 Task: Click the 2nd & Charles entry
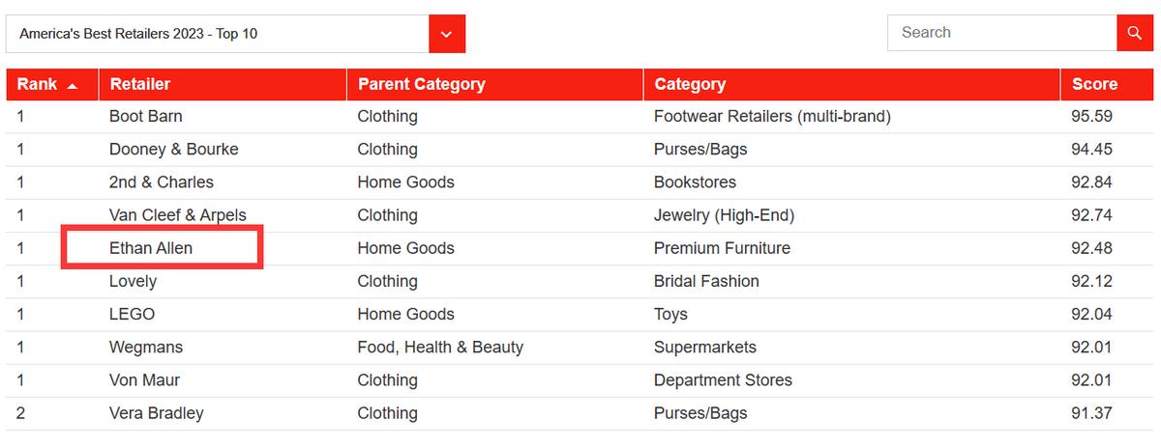(x=162, y=182)
